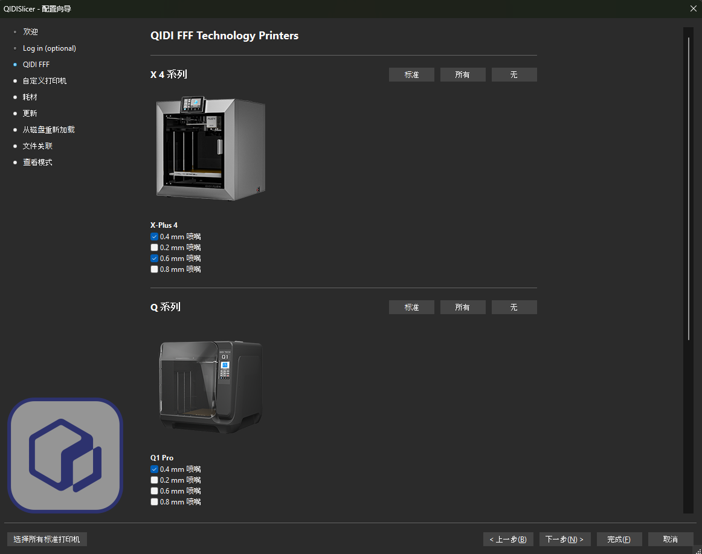
Task: Select the 从磁盘重新加载 step
Action: point(49,129)
